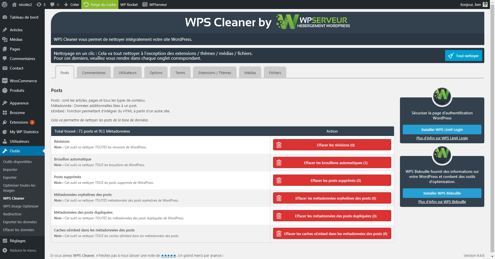The image size is (495, 259).
Task: Click the Outils wrench icon
Action: (5, 151)
